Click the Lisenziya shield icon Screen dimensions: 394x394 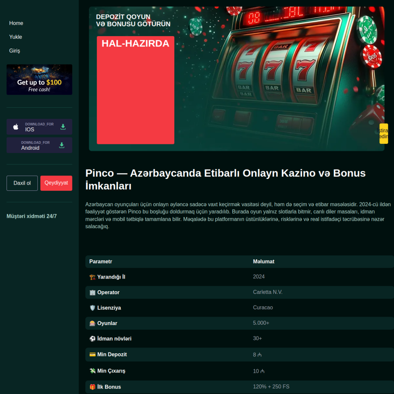92,308
